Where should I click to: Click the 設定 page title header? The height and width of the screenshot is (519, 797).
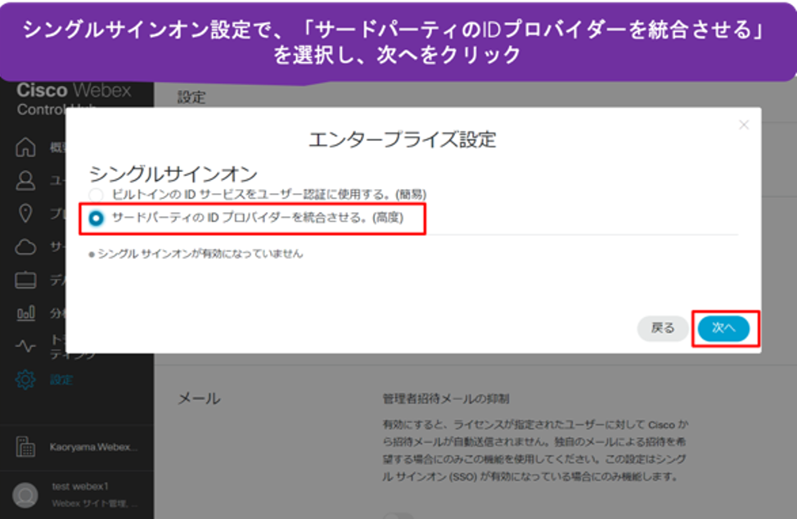click(191, 97)
